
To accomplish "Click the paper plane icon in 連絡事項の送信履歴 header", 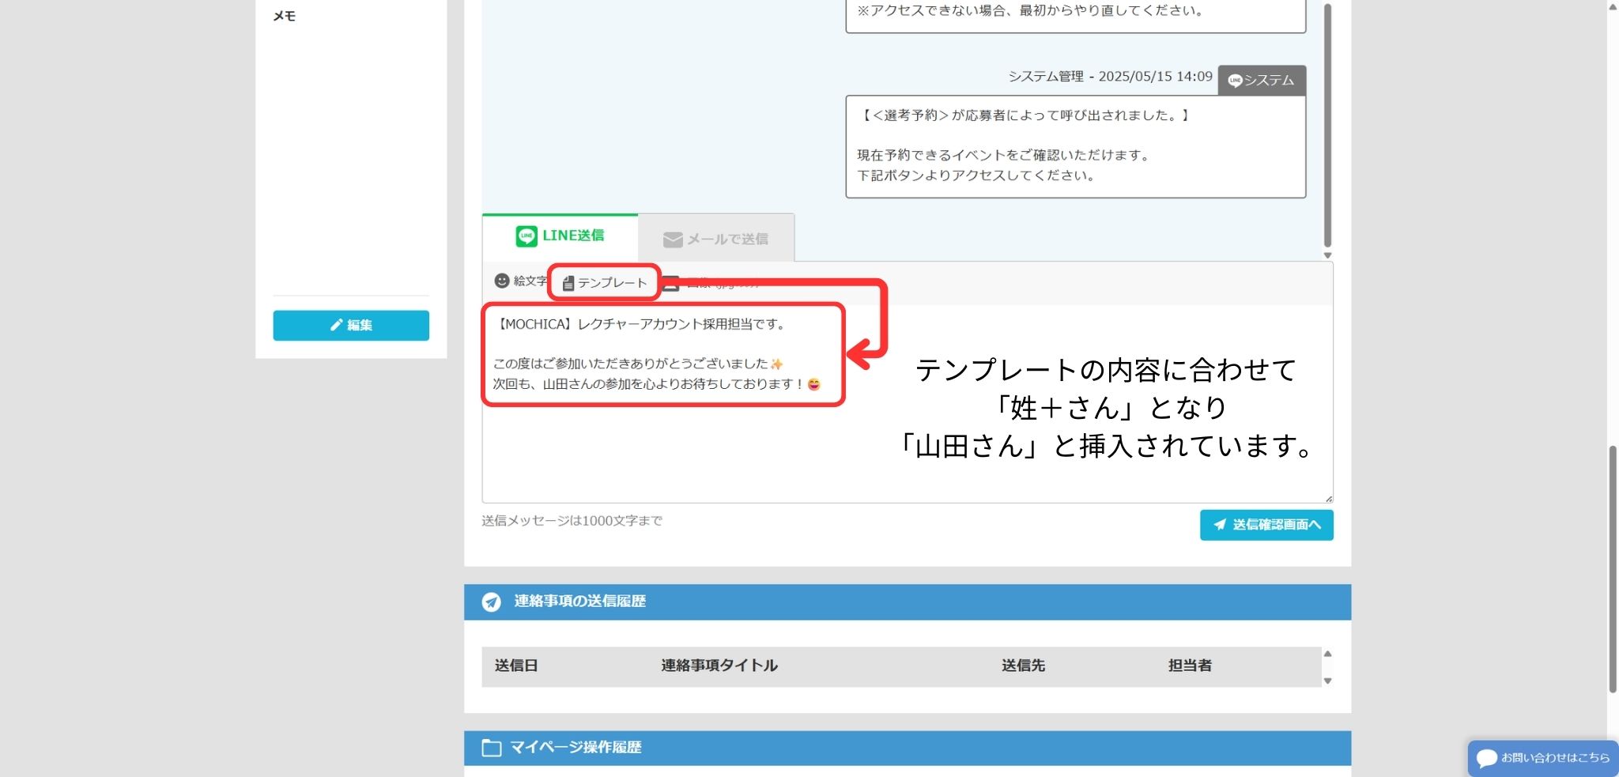I will pyautogui.click(x=492, y=602).
